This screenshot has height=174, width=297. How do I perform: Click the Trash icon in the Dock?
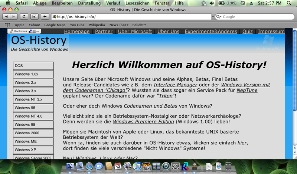228,167
